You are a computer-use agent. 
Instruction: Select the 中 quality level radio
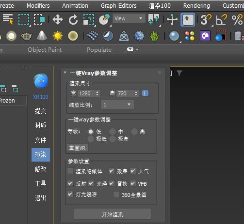click(113, 132)
